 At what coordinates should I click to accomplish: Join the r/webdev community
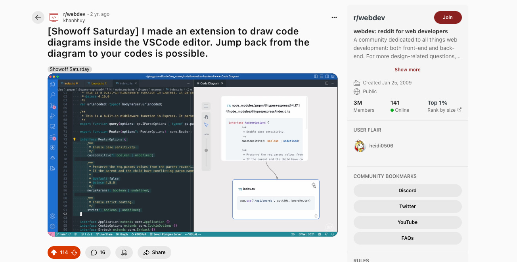448,17
